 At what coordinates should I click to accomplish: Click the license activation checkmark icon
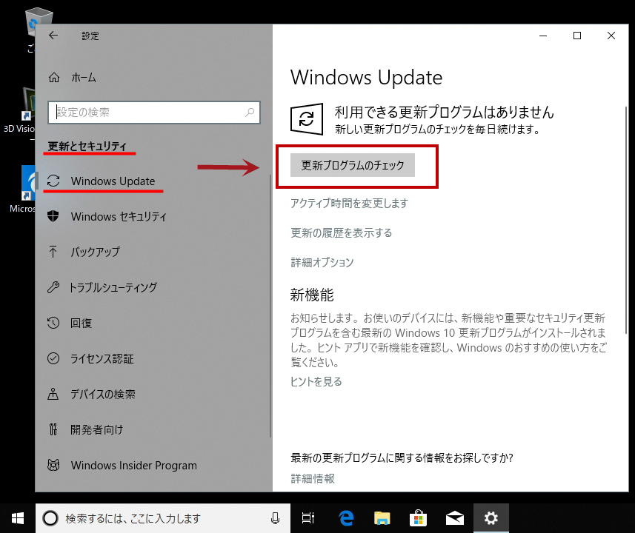[53, 358]
